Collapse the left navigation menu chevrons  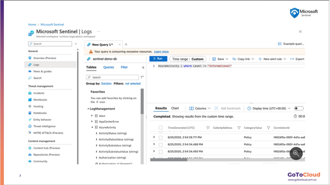tap(76, 44)
